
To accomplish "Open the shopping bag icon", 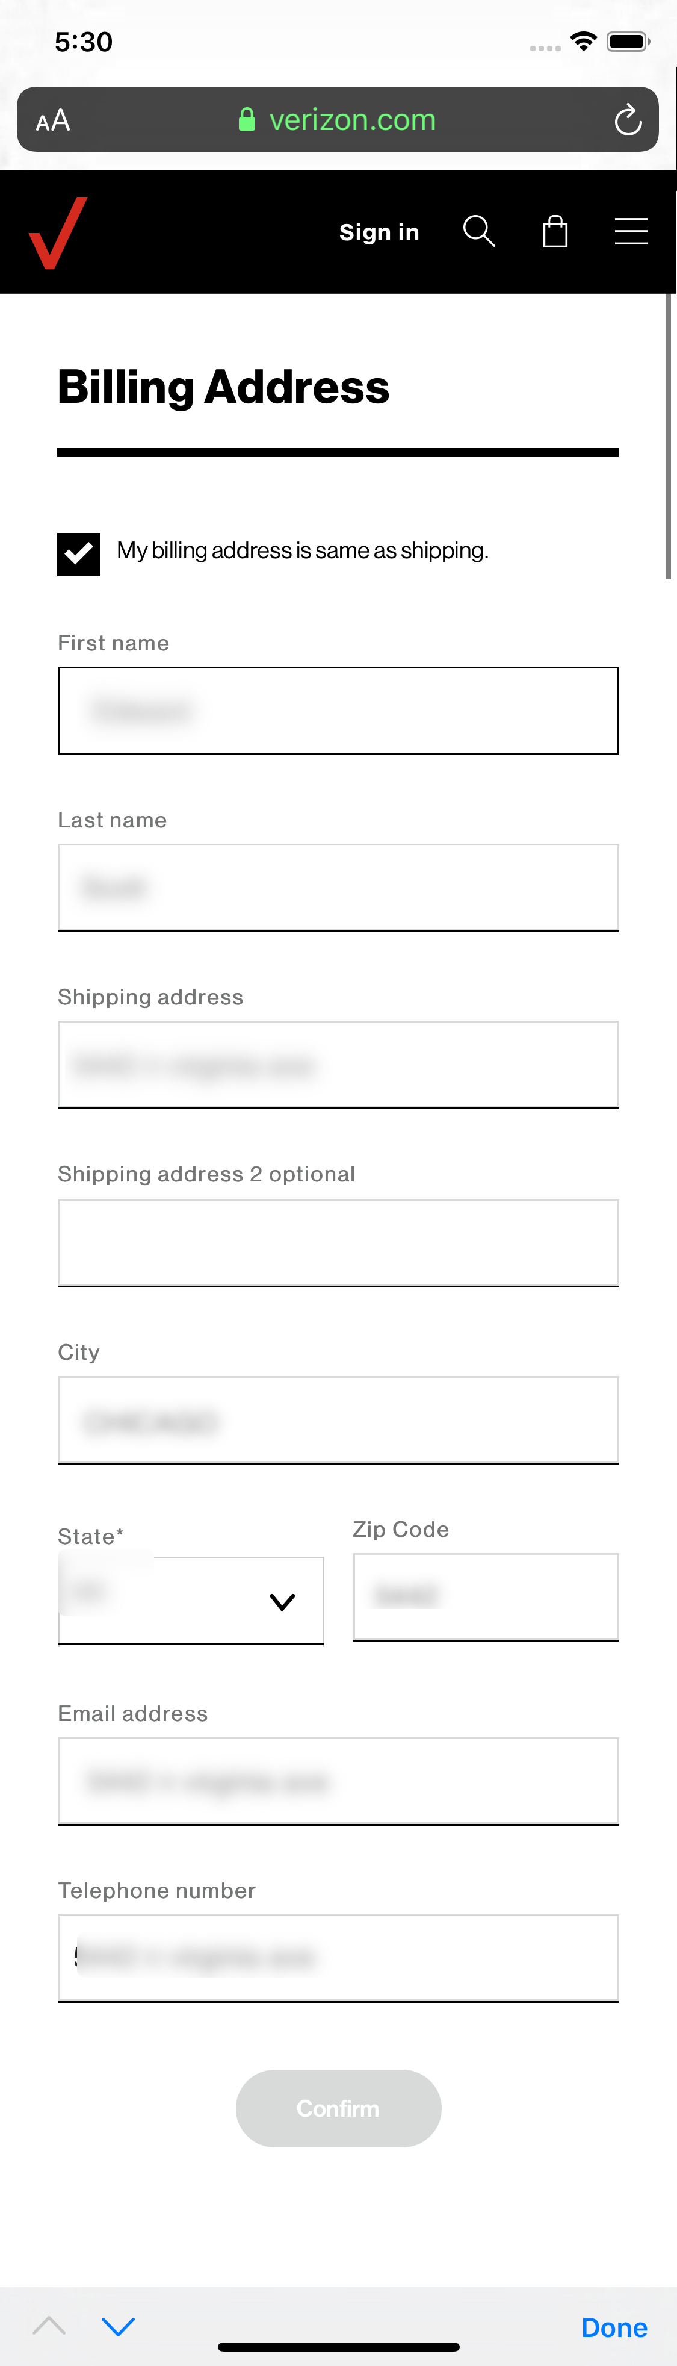I will [x=554, y=231].
